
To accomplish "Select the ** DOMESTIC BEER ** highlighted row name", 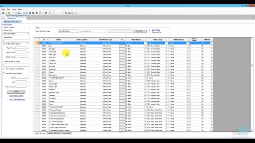I will (x=60, y=43).
